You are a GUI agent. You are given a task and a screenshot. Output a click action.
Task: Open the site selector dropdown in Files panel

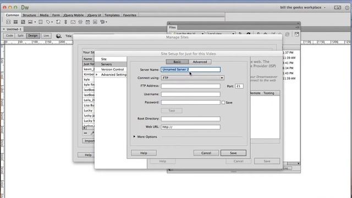coord(187,34)
